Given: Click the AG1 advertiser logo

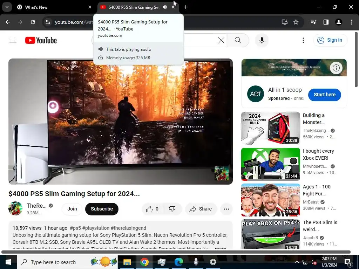Looking at the screenshot, I should pyautogui.click(x=256, y=94).
